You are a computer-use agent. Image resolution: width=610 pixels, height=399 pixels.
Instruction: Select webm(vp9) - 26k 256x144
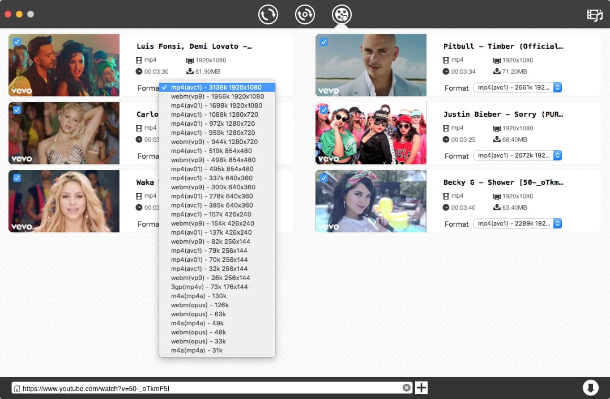pyautogui.click(x=217, y=278)
